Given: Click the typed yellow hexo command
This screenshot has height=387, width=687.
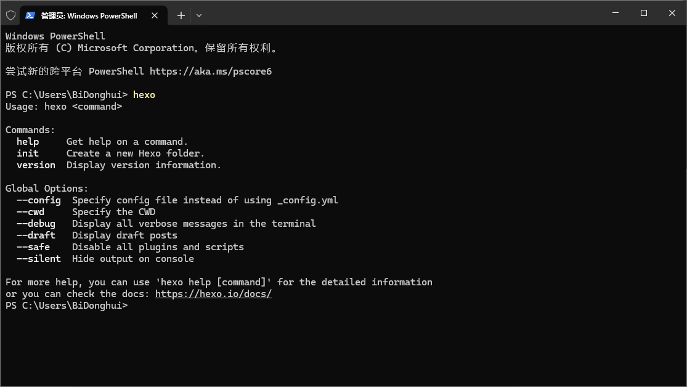Looking at the screenshot, I should tap(144, 95).
